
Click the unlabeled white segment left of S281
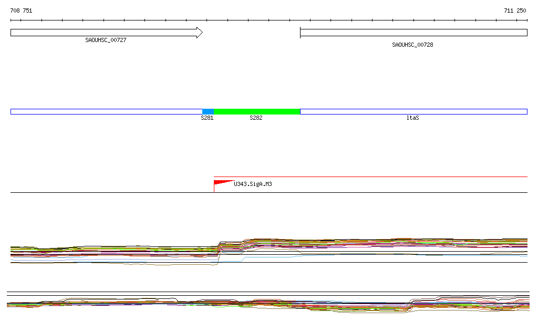[x=106, y=111]
